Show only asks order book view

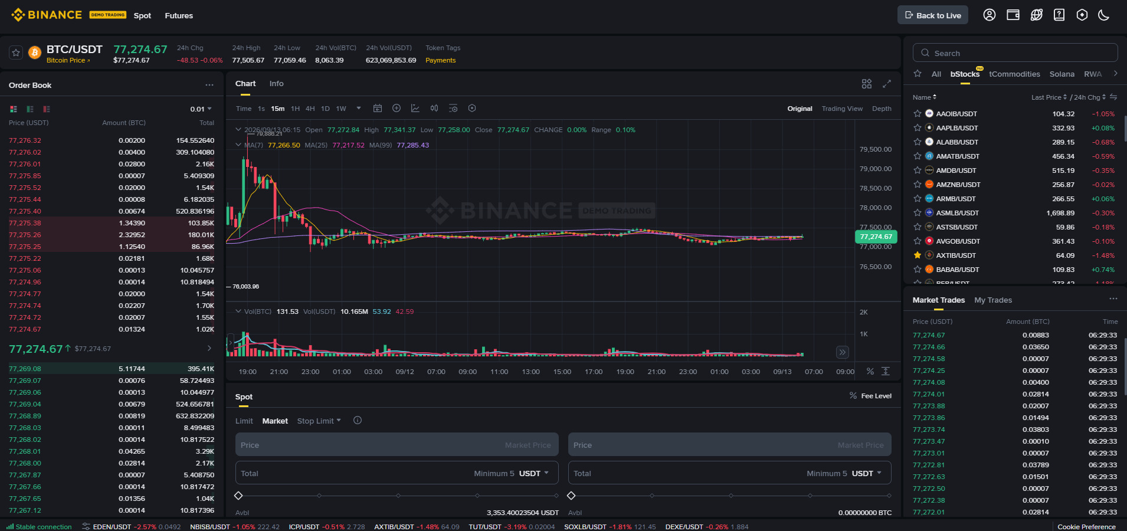[x=47, y=109]
